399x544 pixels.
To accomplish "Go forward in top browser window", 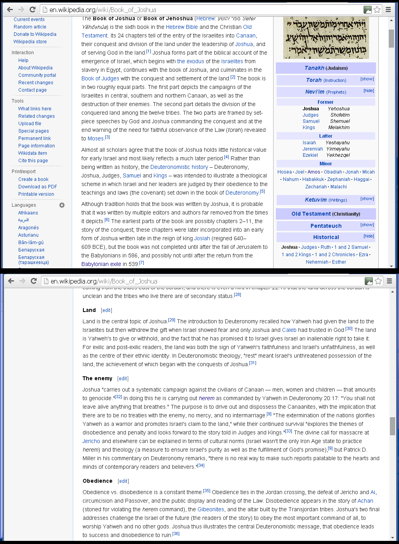I will click(x=21, y=9).
